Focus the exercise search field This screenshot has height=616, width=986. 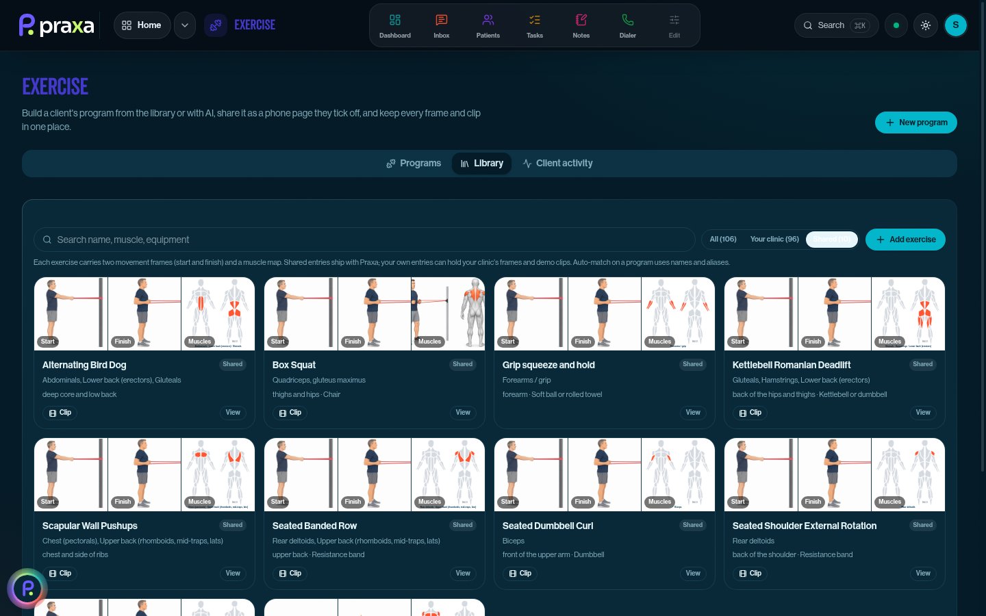pyautogui.click(x=364, y=240)
